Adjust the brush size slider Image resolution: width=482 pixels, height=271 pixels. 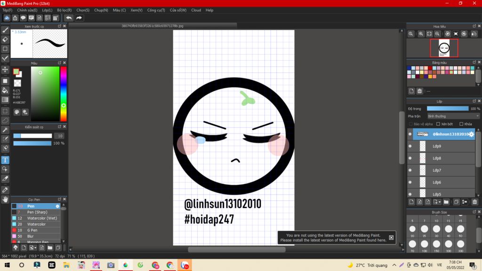tap(32, 136)
